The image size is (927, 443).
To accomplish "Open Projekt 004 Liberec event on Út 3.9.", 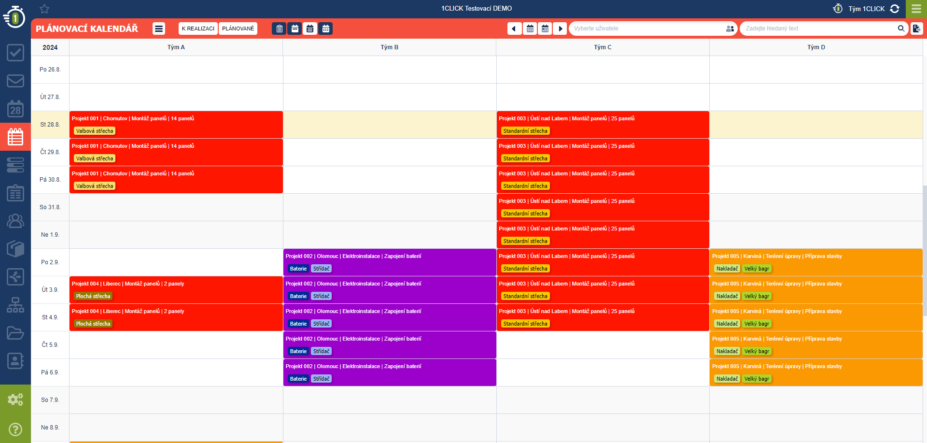I will (176, 290).
